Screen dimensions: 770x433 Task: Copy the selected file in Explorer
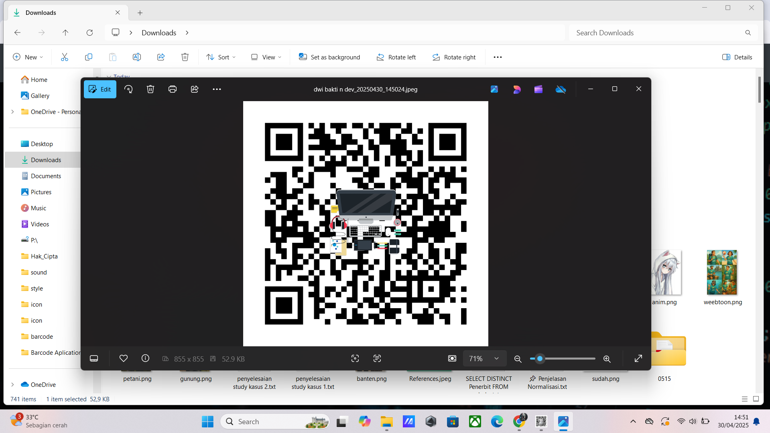point(89,57)
